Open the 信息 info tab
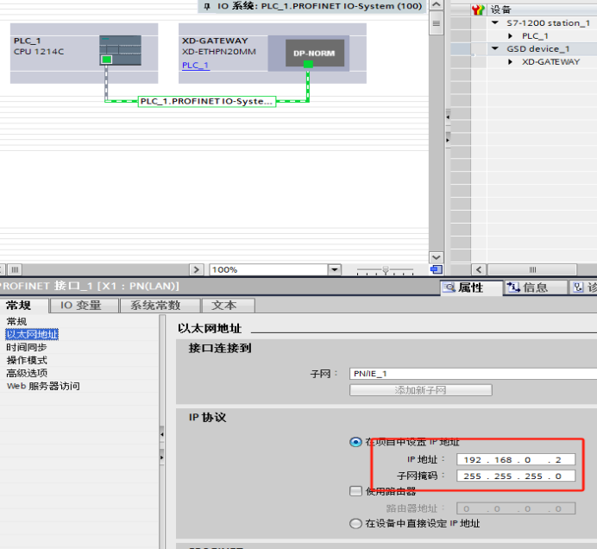597x549 pixels. [535, 287]
